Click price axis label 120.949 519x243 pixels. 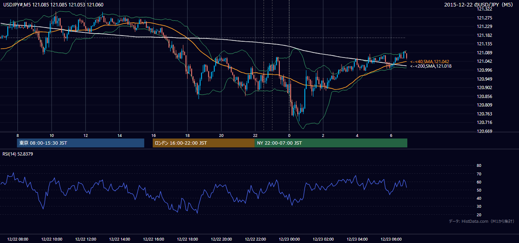(x=484, y=79)
